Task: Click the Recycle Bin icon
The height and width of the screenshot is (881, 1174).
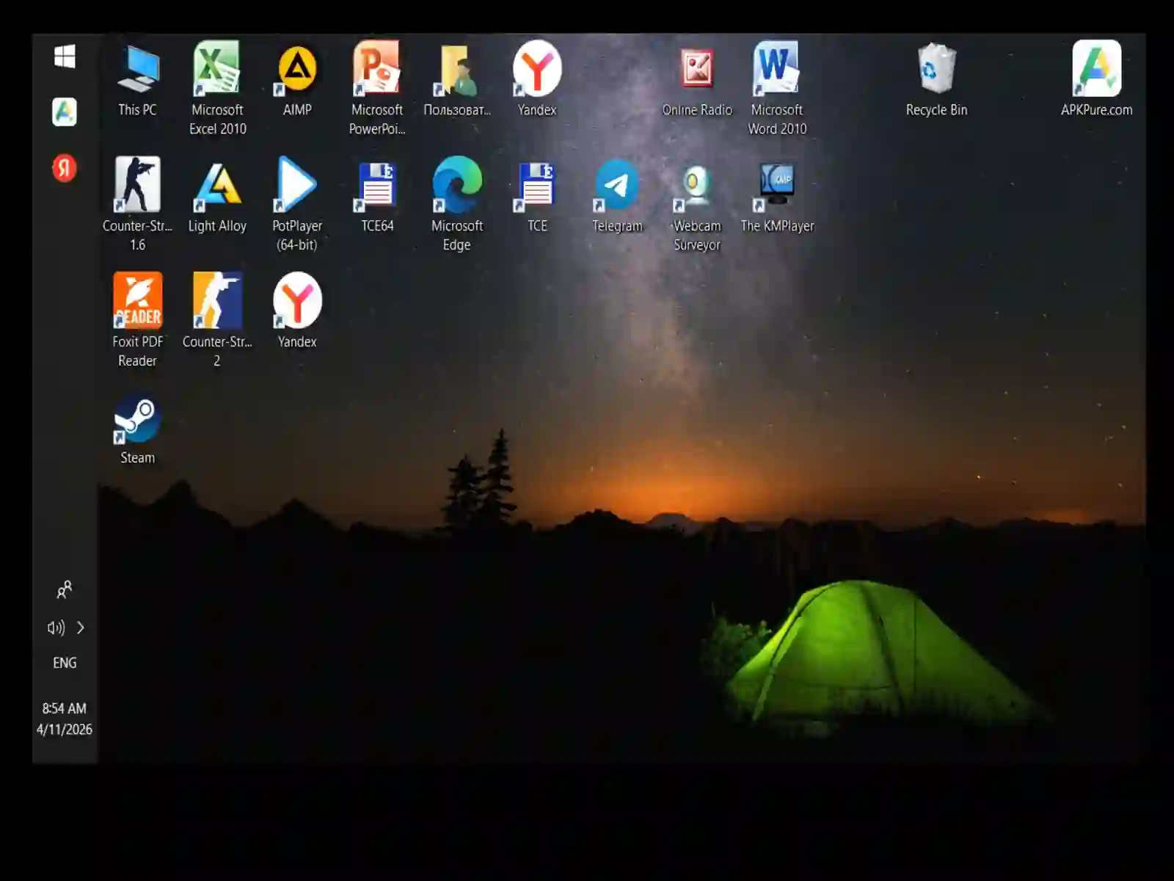Action: (x=936, y=81)
